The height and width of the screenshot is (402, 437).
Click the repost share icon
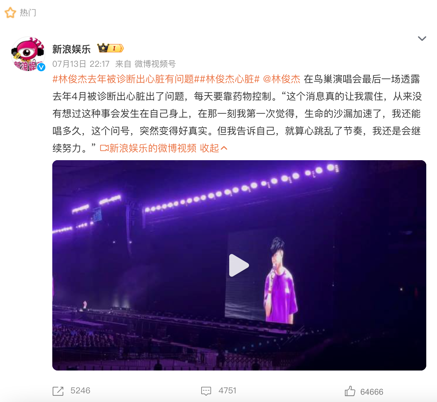[x=58, y=391]
